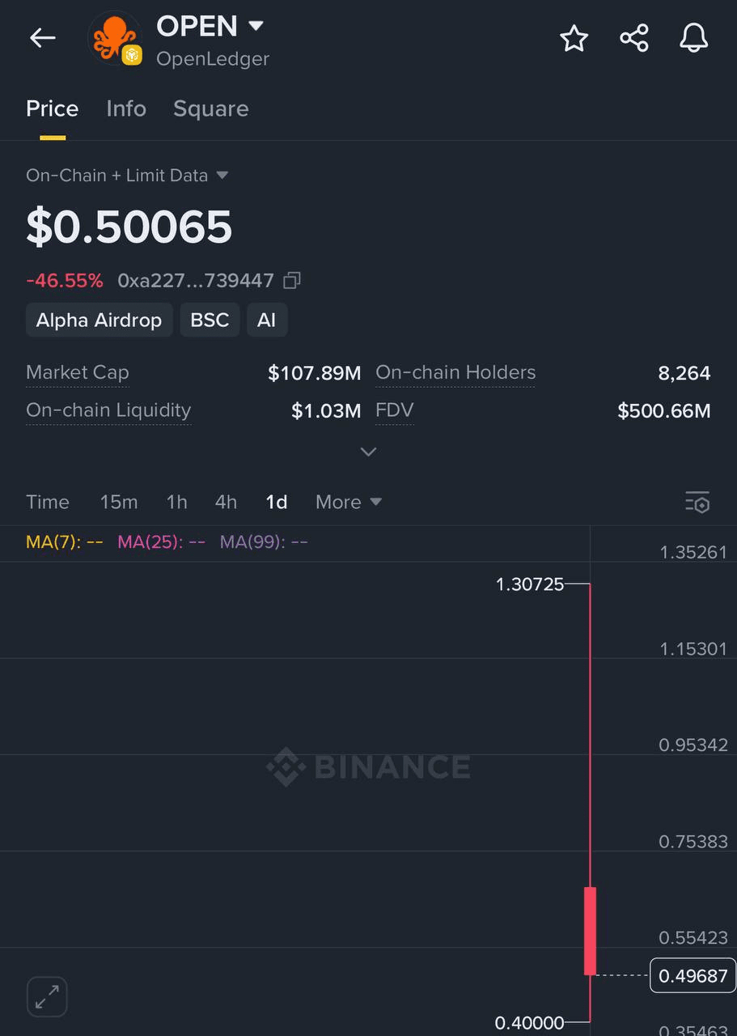Image resolution: width=737 pixels, height=1036 pixels.
Task: Tap the red daily candlestick body
Action: tap(591, 931)
